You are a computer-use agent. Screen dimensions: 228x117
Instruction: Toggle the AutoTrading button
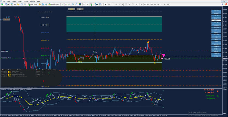pyautogui.click(x=54, y=4)
